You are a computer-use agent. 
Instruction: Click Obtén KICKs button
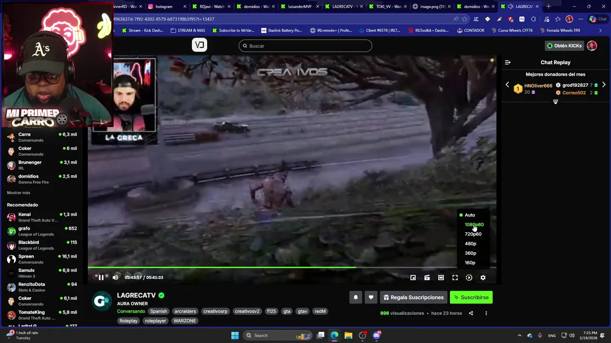tap(564, 46)
